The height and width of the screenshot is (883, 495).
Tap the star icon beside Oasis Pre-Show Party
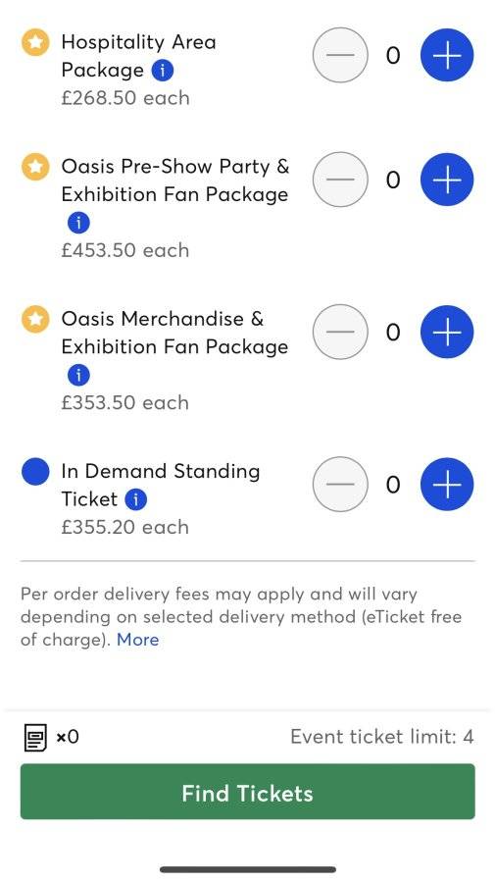[35, 167]
